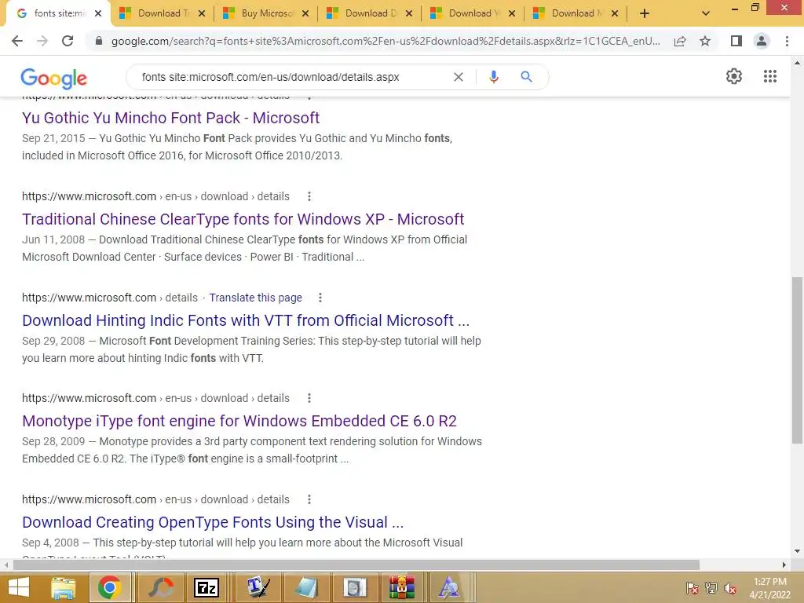Open options for Creating OpenType Fonts result
Image resolution: width=804 pixels, height=603 pixels.
coord(309,499)
